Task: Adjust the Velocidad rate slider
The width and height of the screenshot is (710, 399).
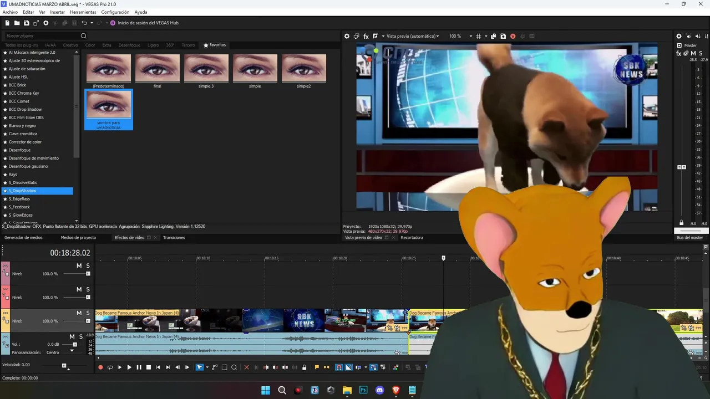Action: tap(64, 366)
